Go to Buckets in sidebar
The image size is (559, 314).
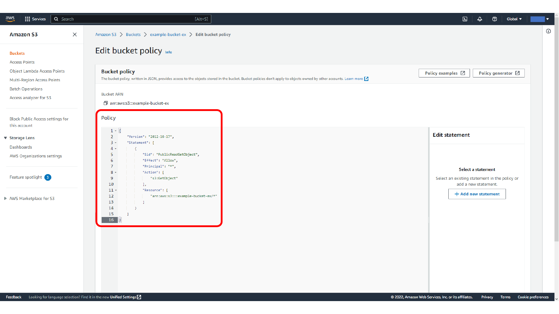[x=17, y=53]
